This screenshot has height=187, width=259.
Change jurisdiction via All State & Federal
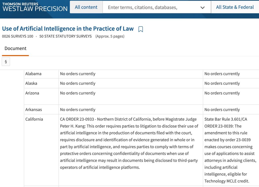tap(235, 7)
